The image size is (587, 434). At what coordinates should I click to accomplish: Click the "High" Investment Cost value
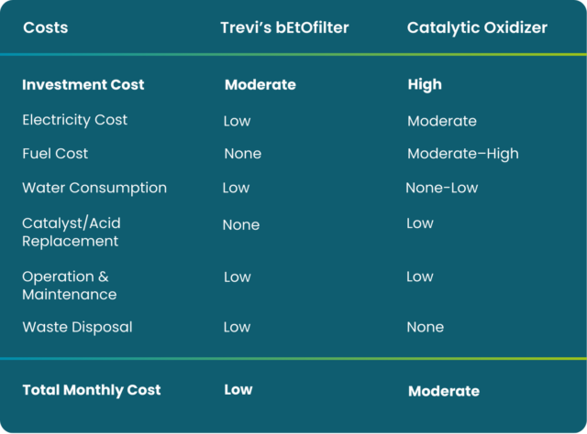point(425,84)
